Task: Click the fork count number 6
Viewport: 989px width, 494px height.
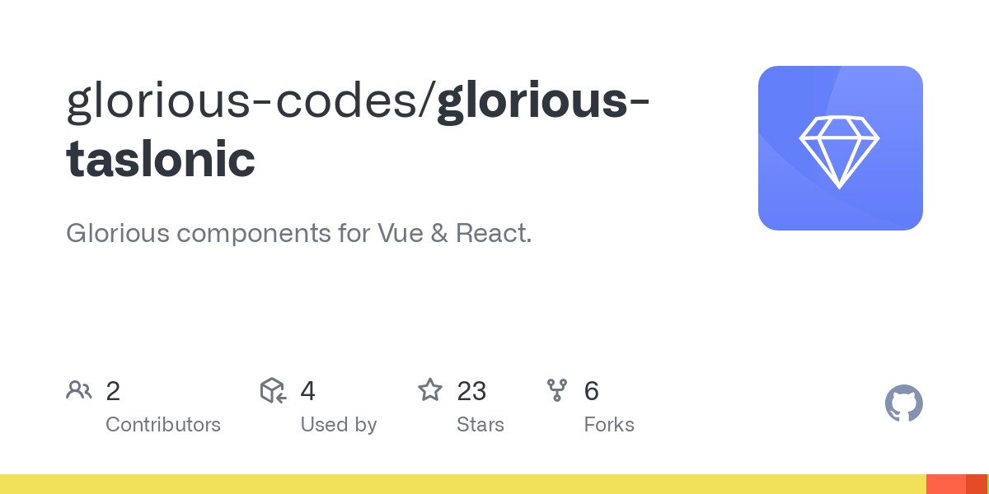Action: [x=591, y=391]
